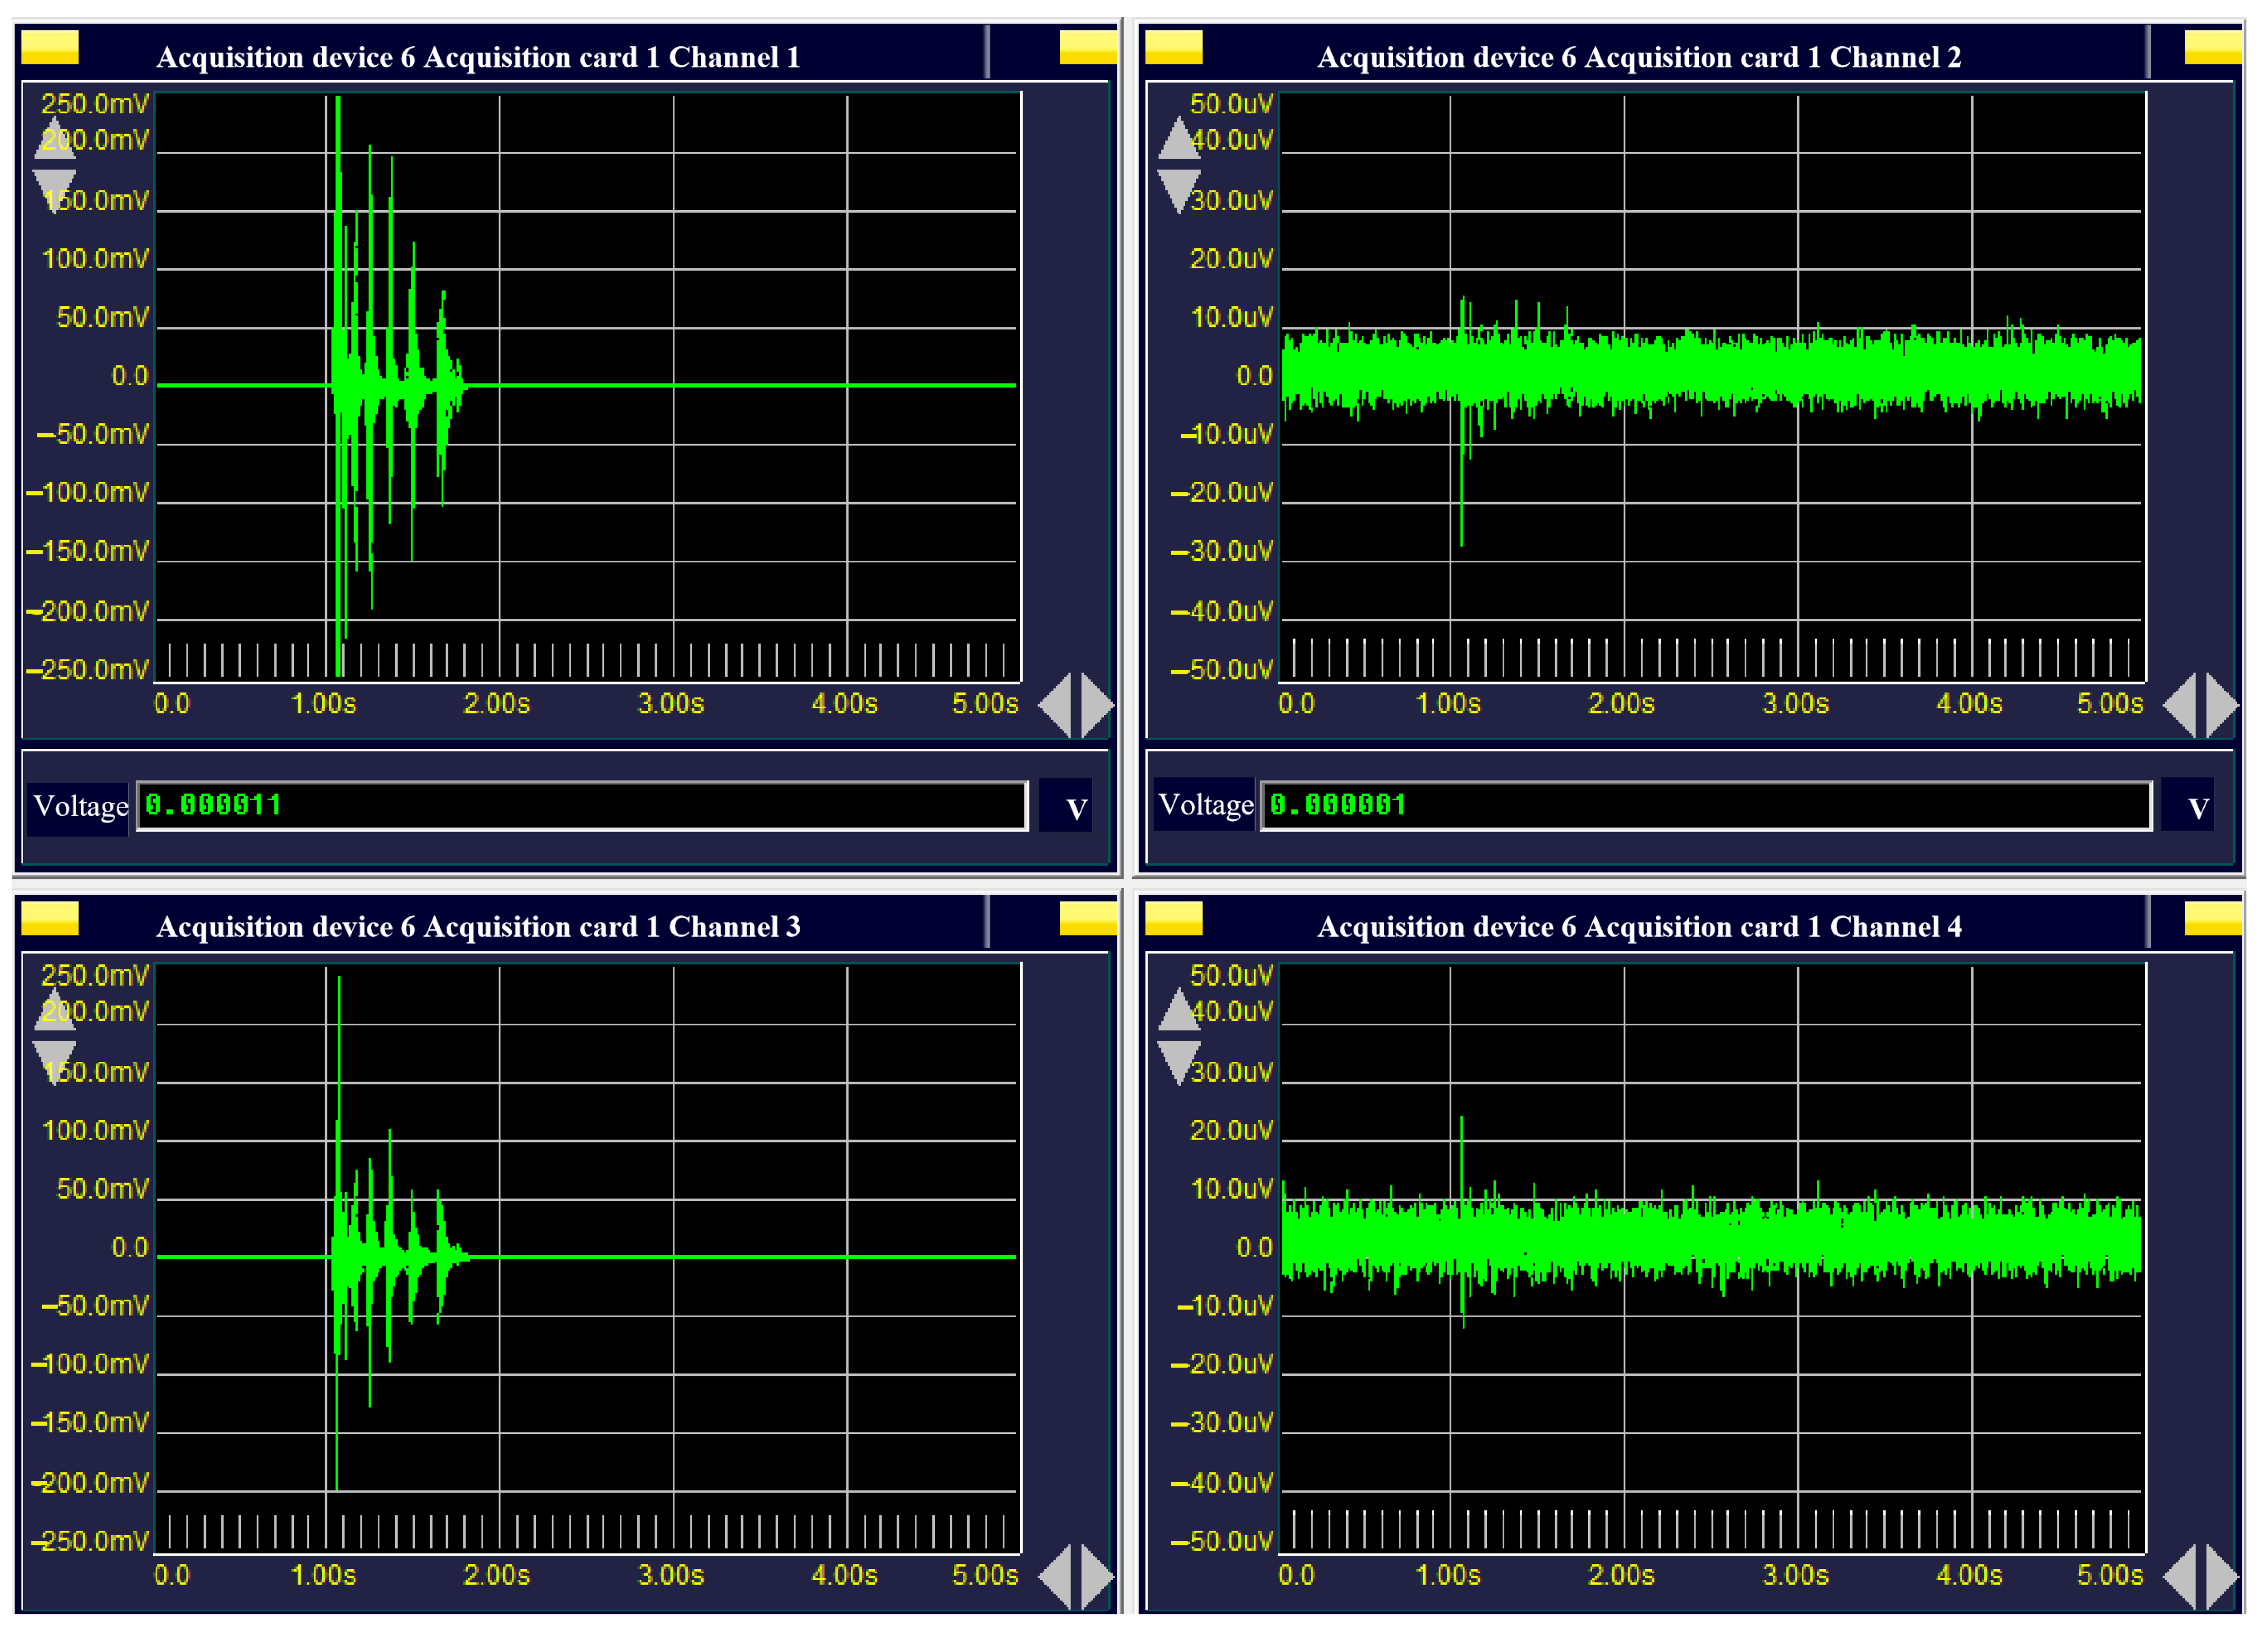The image size is (2268, 1640).
Task: Click Channel 2 vertical scale up arrow
Action: [x=1179, y=138]
